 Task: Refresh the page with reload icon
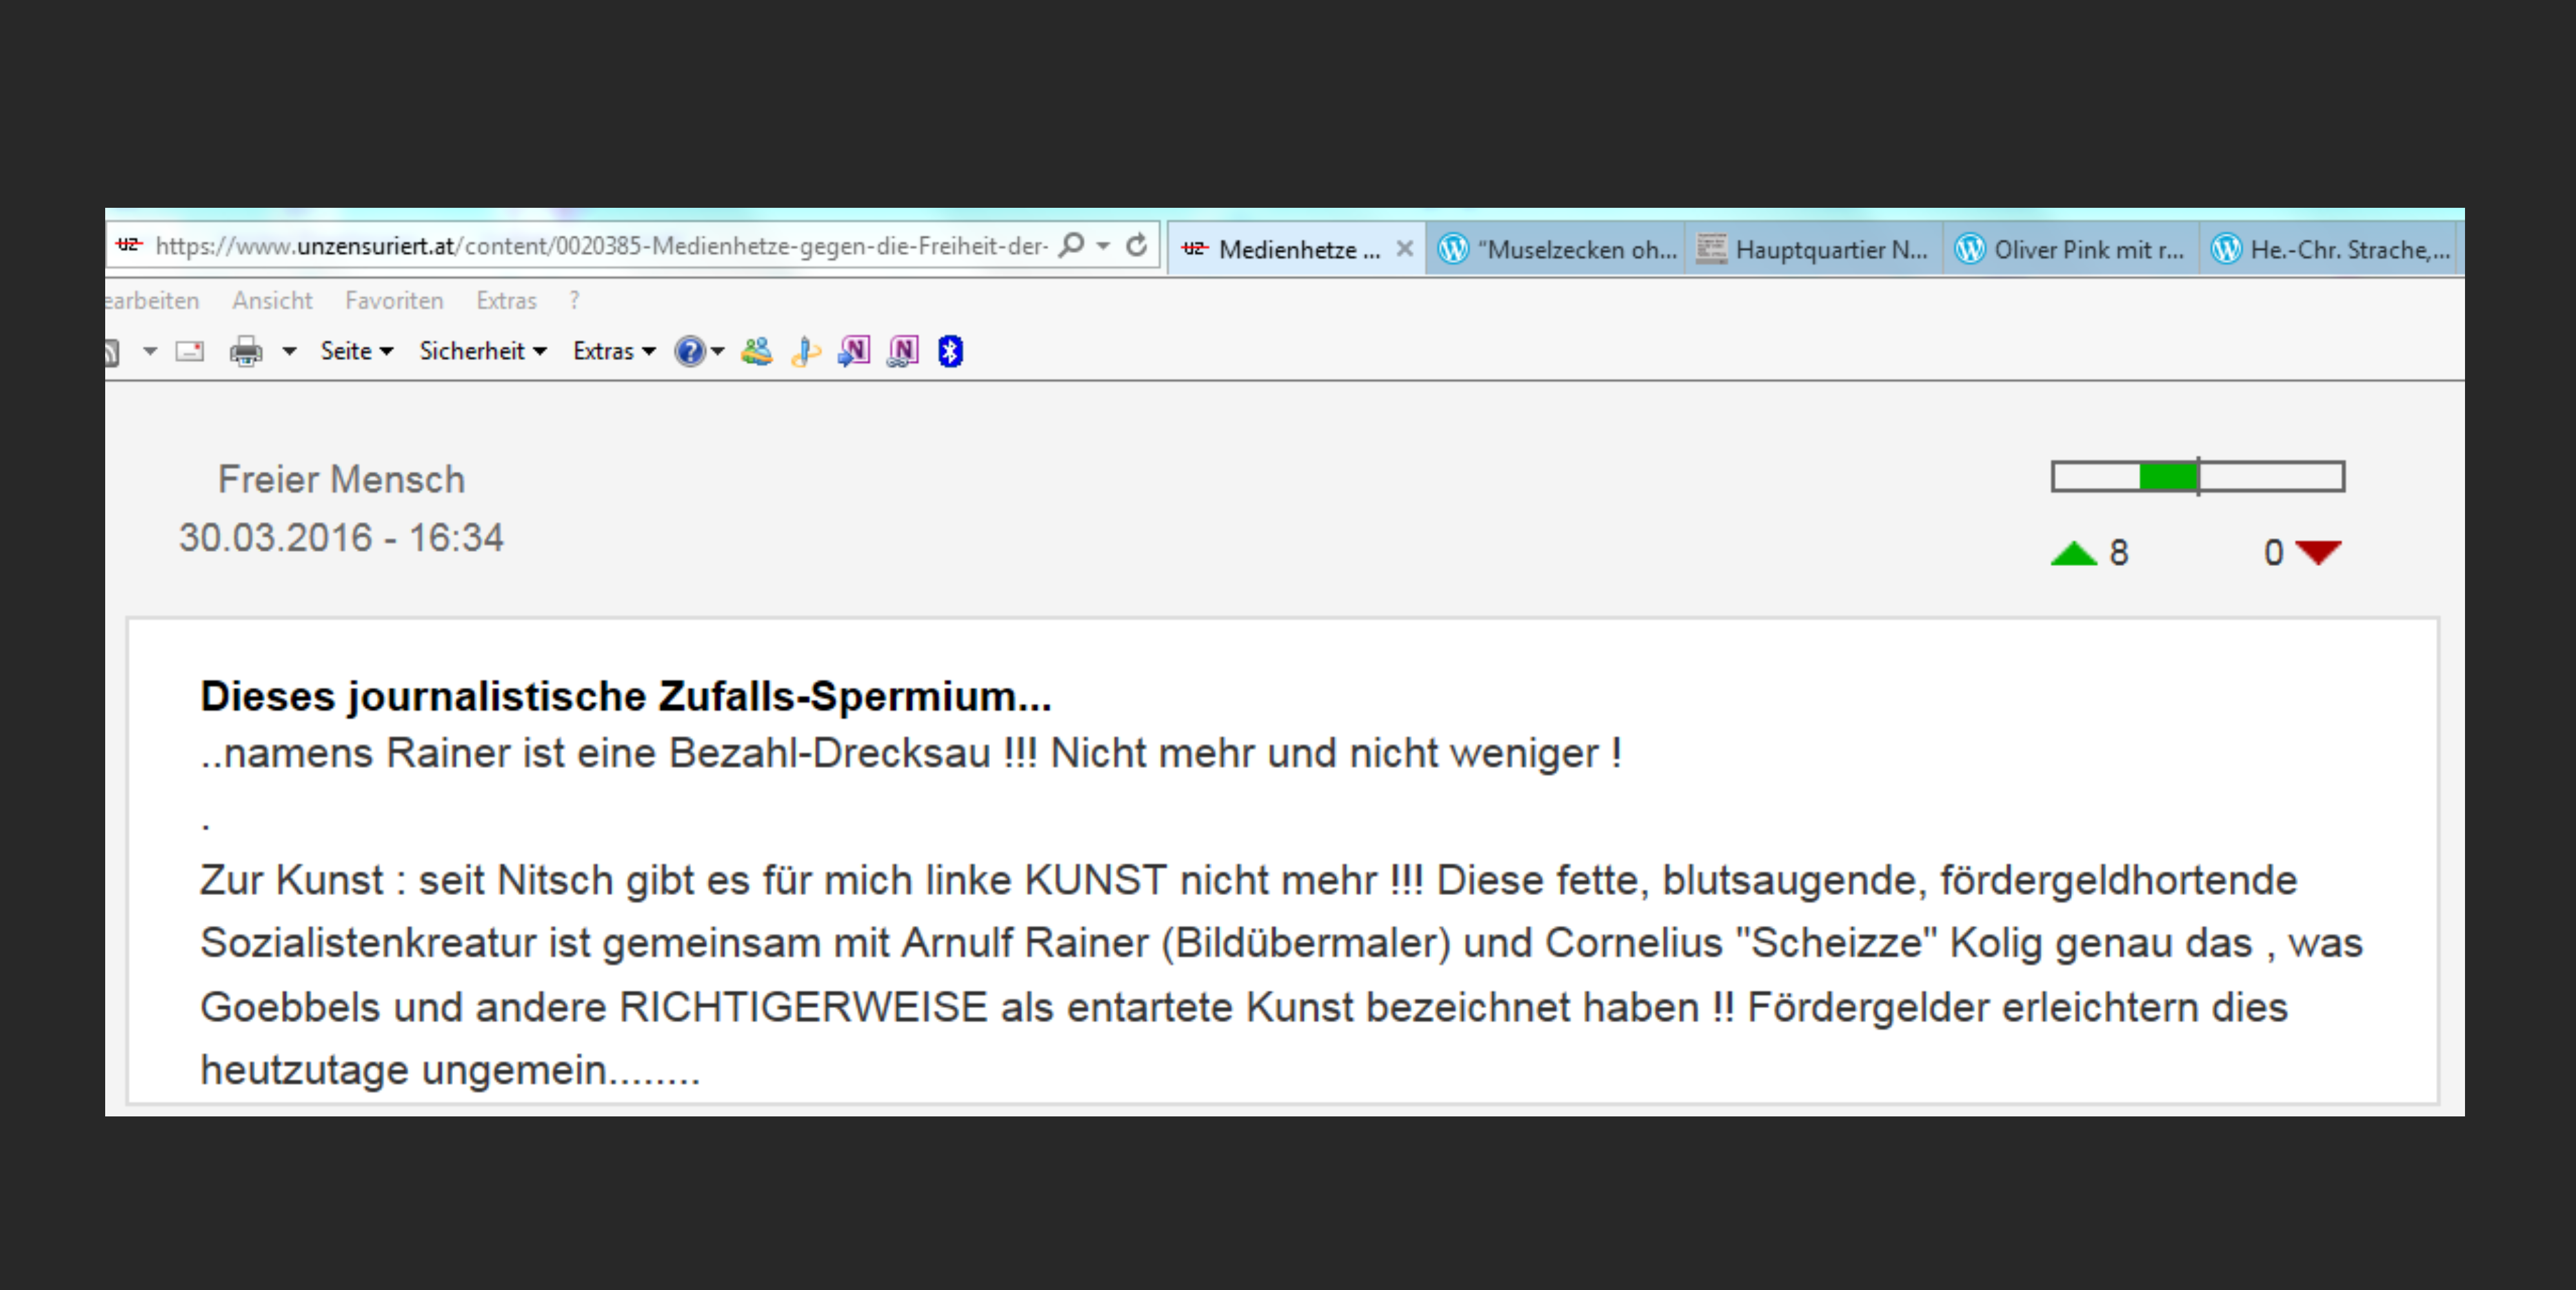point(1136,245)
